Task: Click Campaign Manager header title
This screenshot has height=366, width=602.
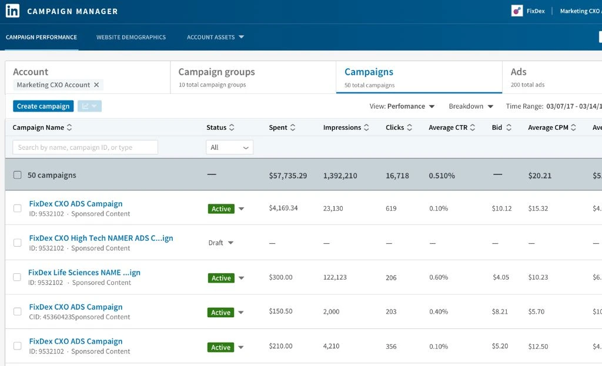Action: [x=72, y=11]
